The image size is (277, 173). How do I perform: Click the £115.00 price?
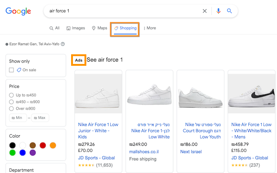pos(239,150)
